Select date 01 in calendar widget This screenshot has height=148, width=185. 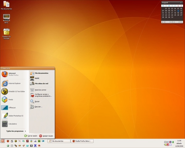166,9
